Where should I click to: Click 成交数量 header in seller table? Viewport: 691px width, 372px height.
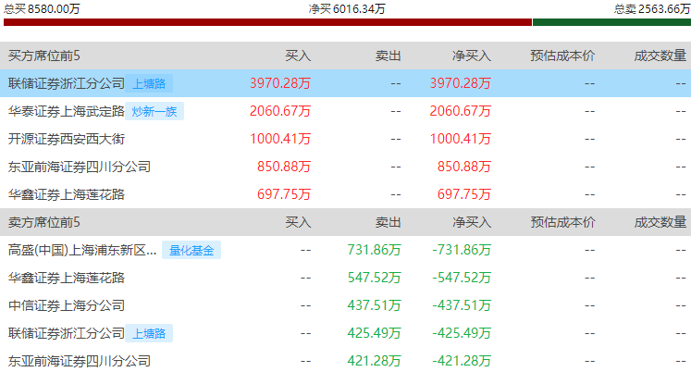point(660,222)
